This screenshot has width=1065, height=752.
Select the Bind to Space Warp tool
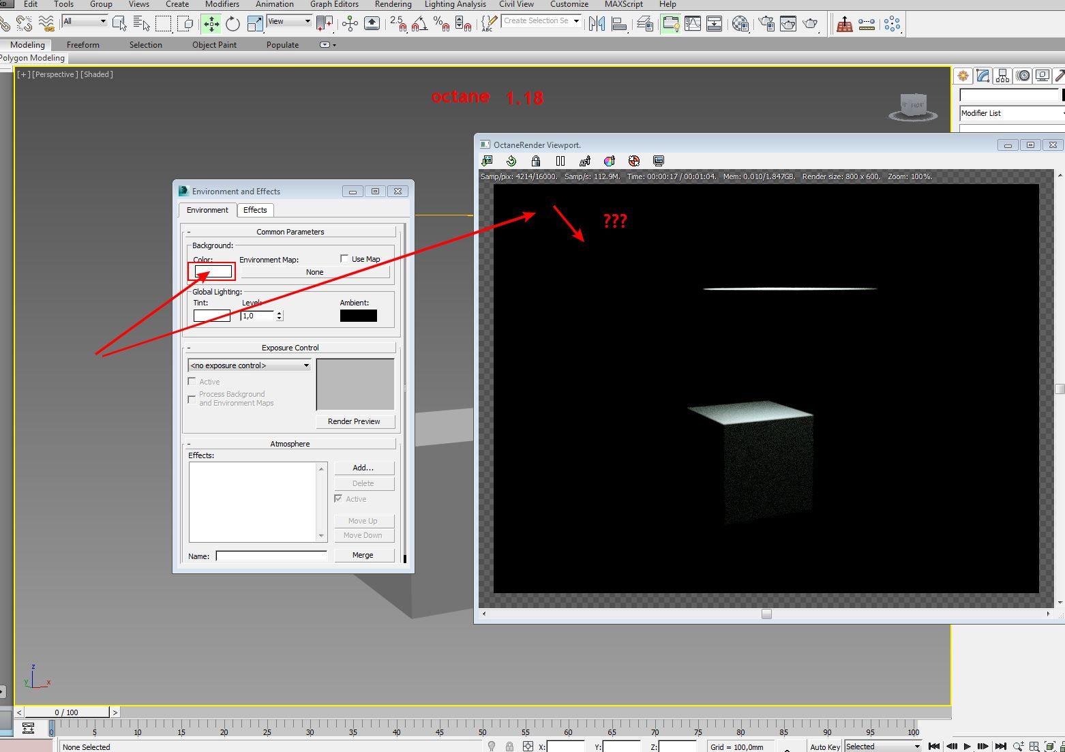coord(46,24)
